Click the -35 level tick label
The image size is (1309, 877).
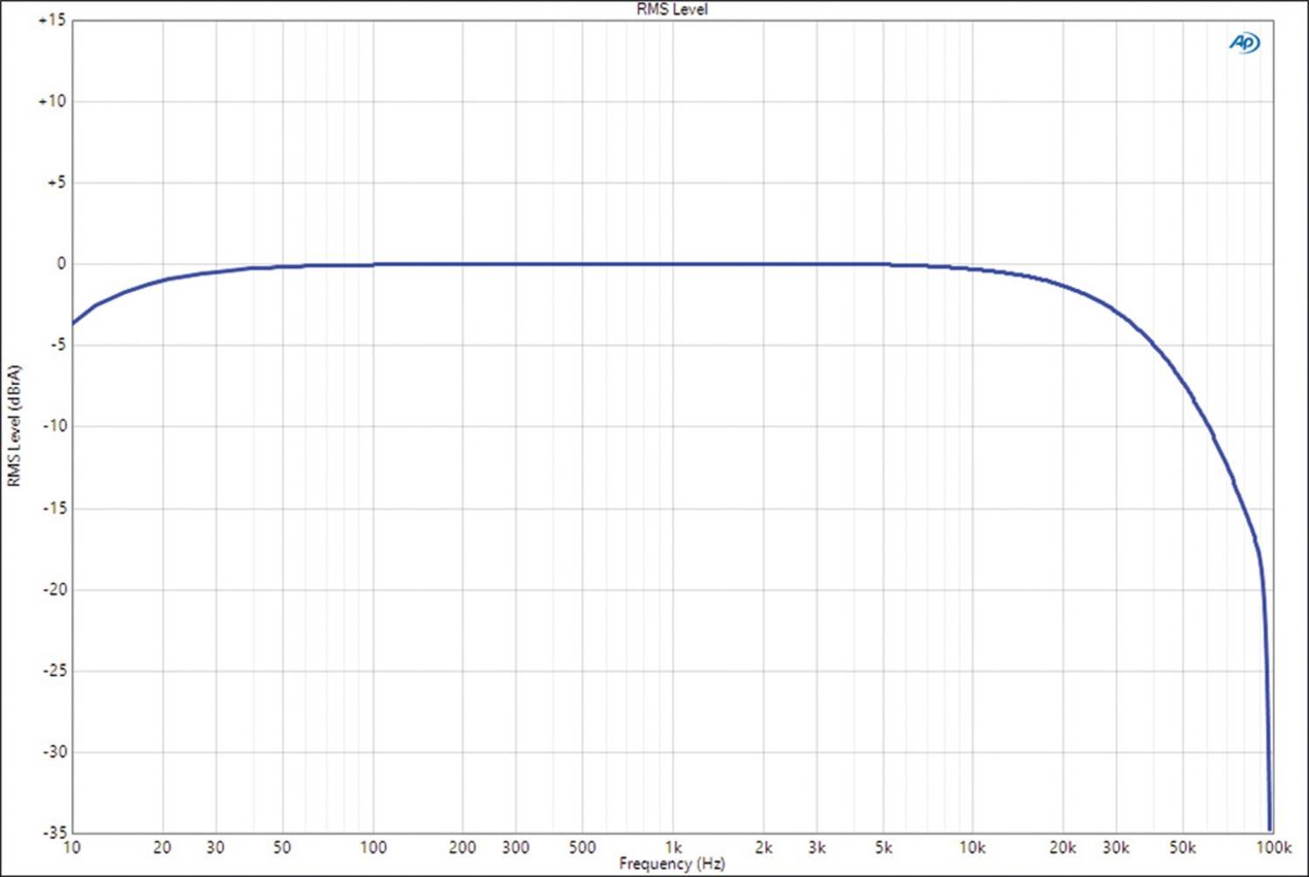pos(53,832)
